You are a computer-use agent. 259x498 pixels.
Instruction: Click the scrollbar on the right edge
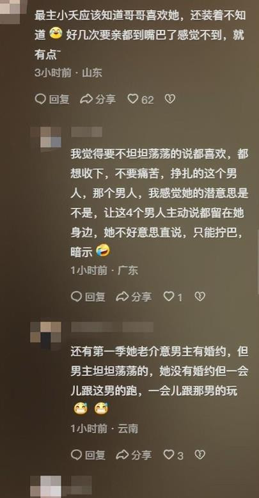pos(258,262)
